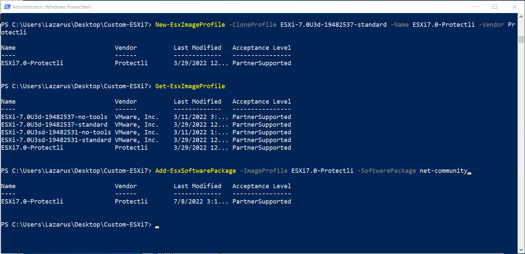Viewport: 525px width, 254px height.
Task: Click the PowerShell icon in the title bar
Action: (7, 7)
